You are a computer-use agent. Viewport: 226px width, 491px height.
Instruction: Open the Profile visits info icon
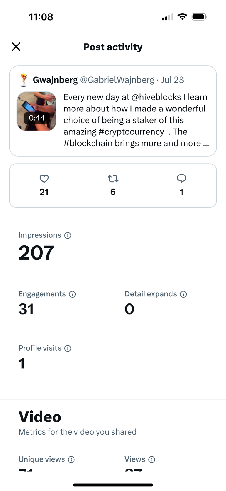pos(68,348)
